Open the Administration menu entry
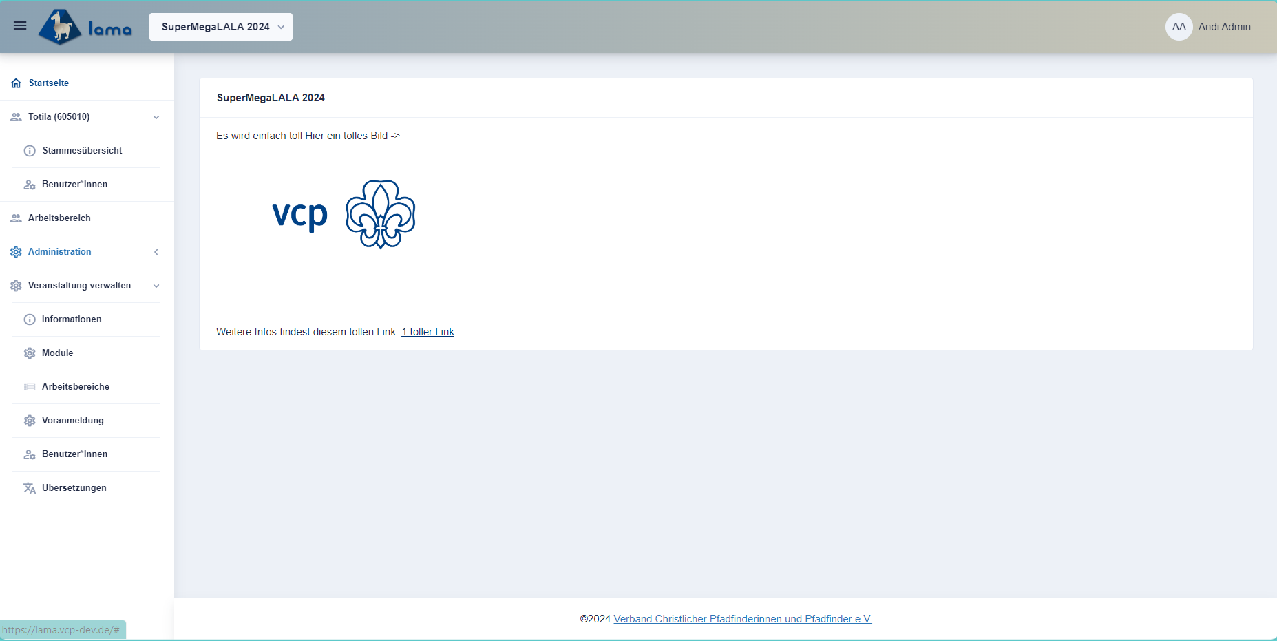1277x641 pixels. point(60,252)
